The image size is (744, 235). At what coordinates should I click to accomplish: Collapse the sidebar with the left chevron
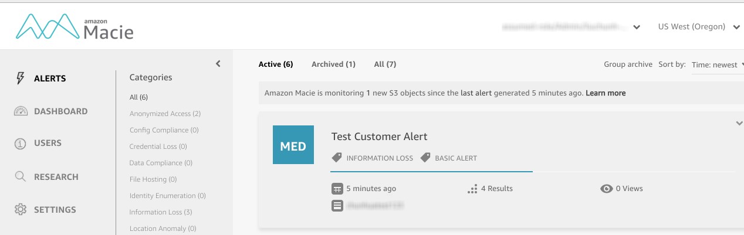(x=218, y=63)
